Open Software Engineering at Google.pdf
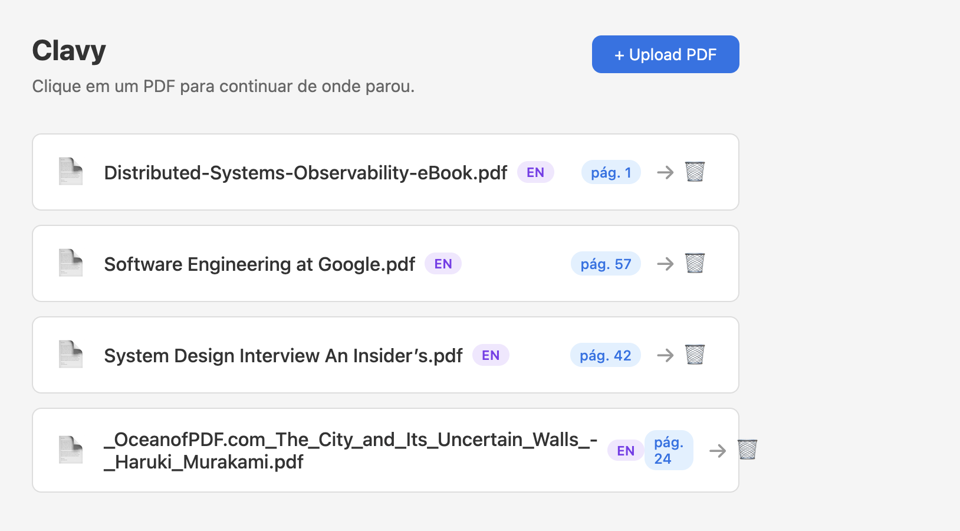The width and height of the screenshot is (960, 531). 259,264
